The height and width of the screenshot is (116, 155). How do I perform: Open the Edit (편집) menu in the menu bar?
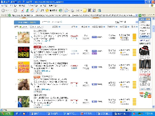13,6
